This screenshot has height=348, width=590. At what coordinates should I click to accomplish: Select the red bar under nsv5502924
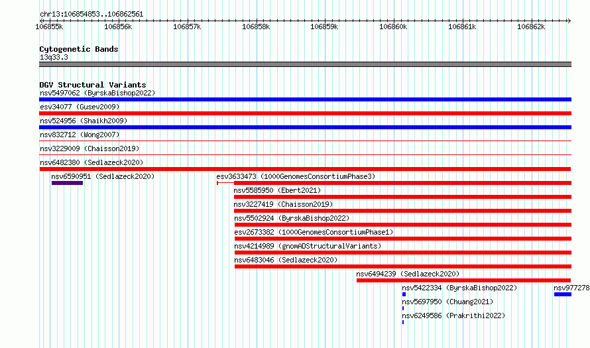click(403, 225)
